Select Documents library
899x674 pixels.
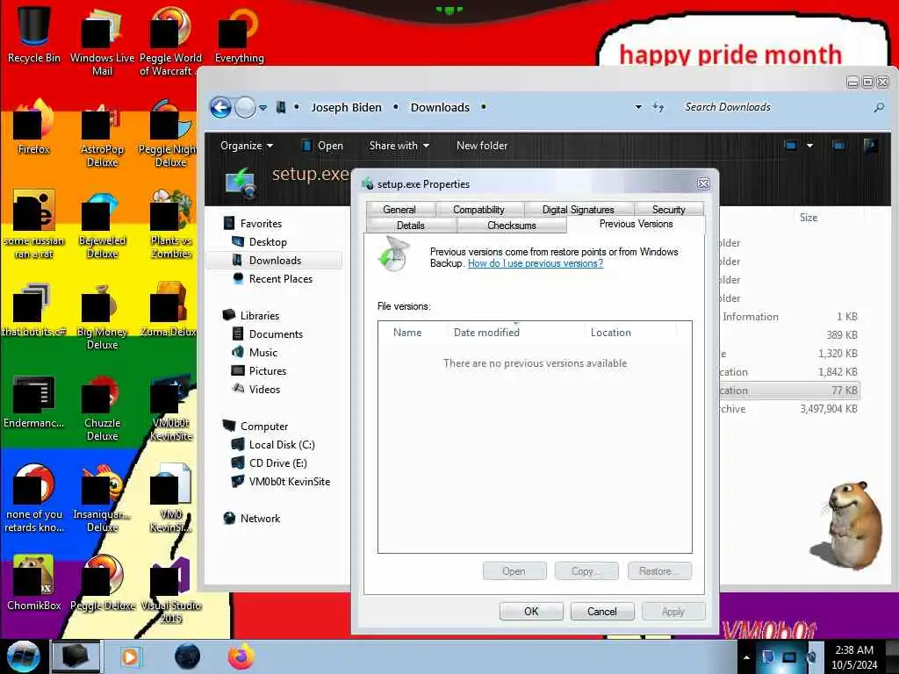pos(275,334)
